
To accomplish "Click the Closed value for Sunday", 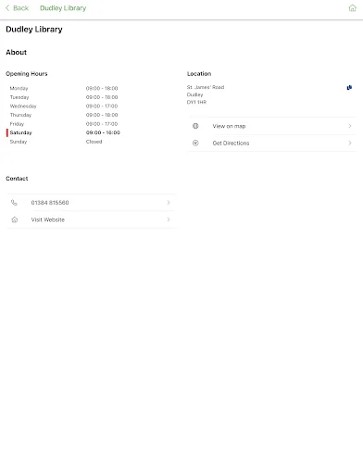I will point(94,142).
